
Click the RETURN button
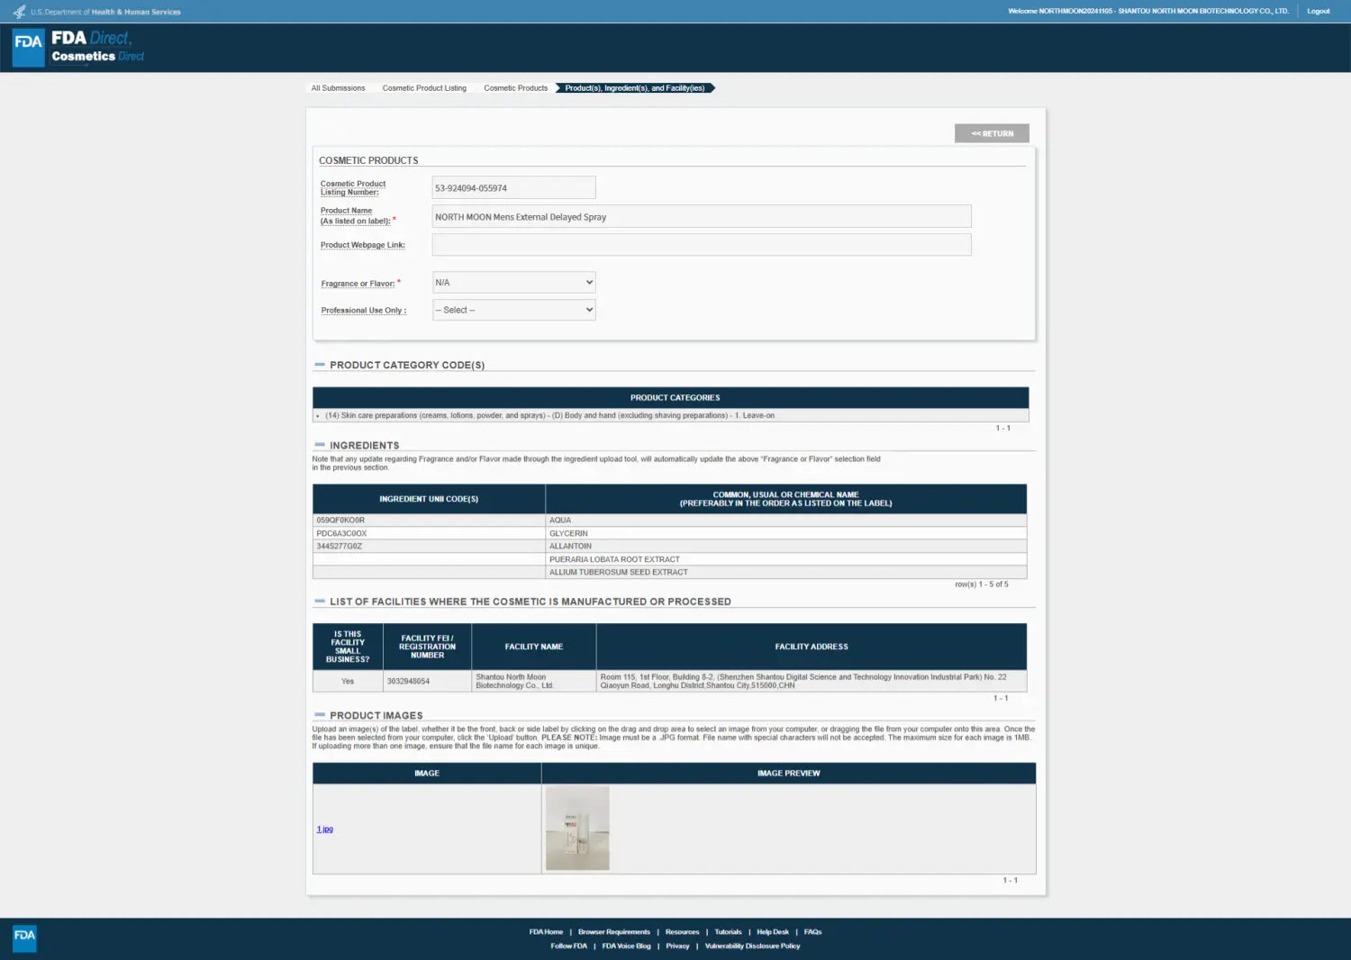click(992, 133)
